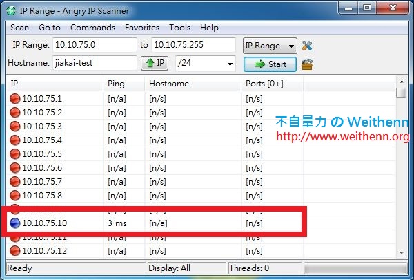The width and height of the screenshot is (414, 280).
Task: Select the row 10.10.75.1
Action: click(201, 99)
